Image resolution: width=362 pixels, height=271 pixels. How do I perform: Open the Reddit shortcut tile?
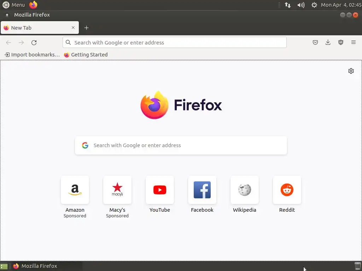click(x=287, y=190)
